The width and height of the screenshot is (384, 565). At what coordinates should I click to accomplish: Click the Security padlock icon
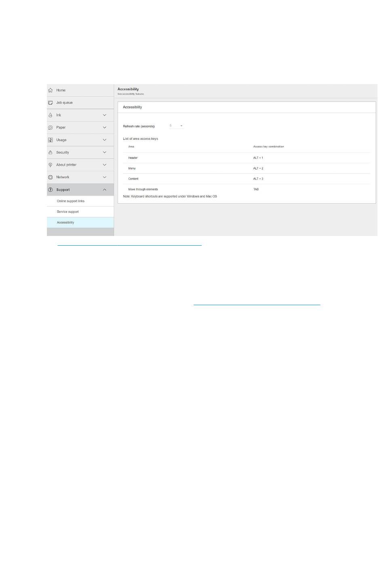(51, 152)
